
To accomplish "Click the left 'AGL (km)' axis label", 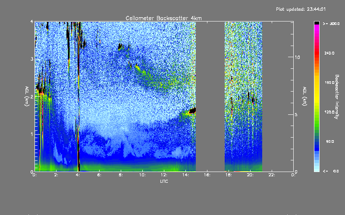I will [x=27, y=96].
